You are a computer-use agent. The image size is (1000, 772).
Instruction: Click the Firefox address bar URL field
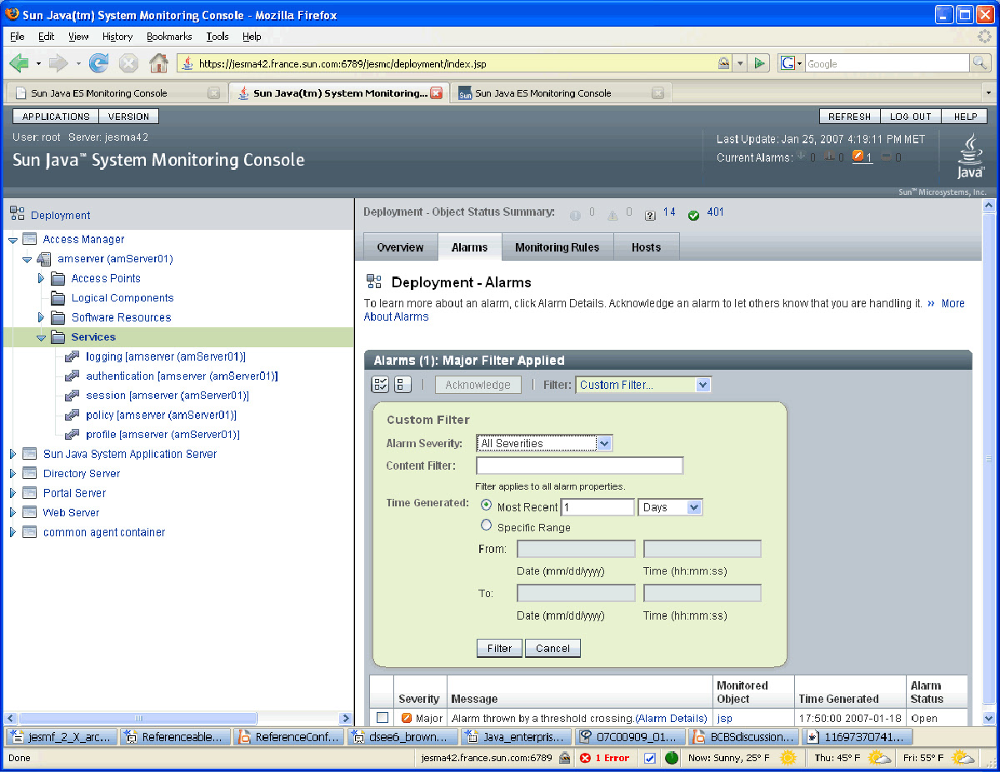(x=448, y=63)
